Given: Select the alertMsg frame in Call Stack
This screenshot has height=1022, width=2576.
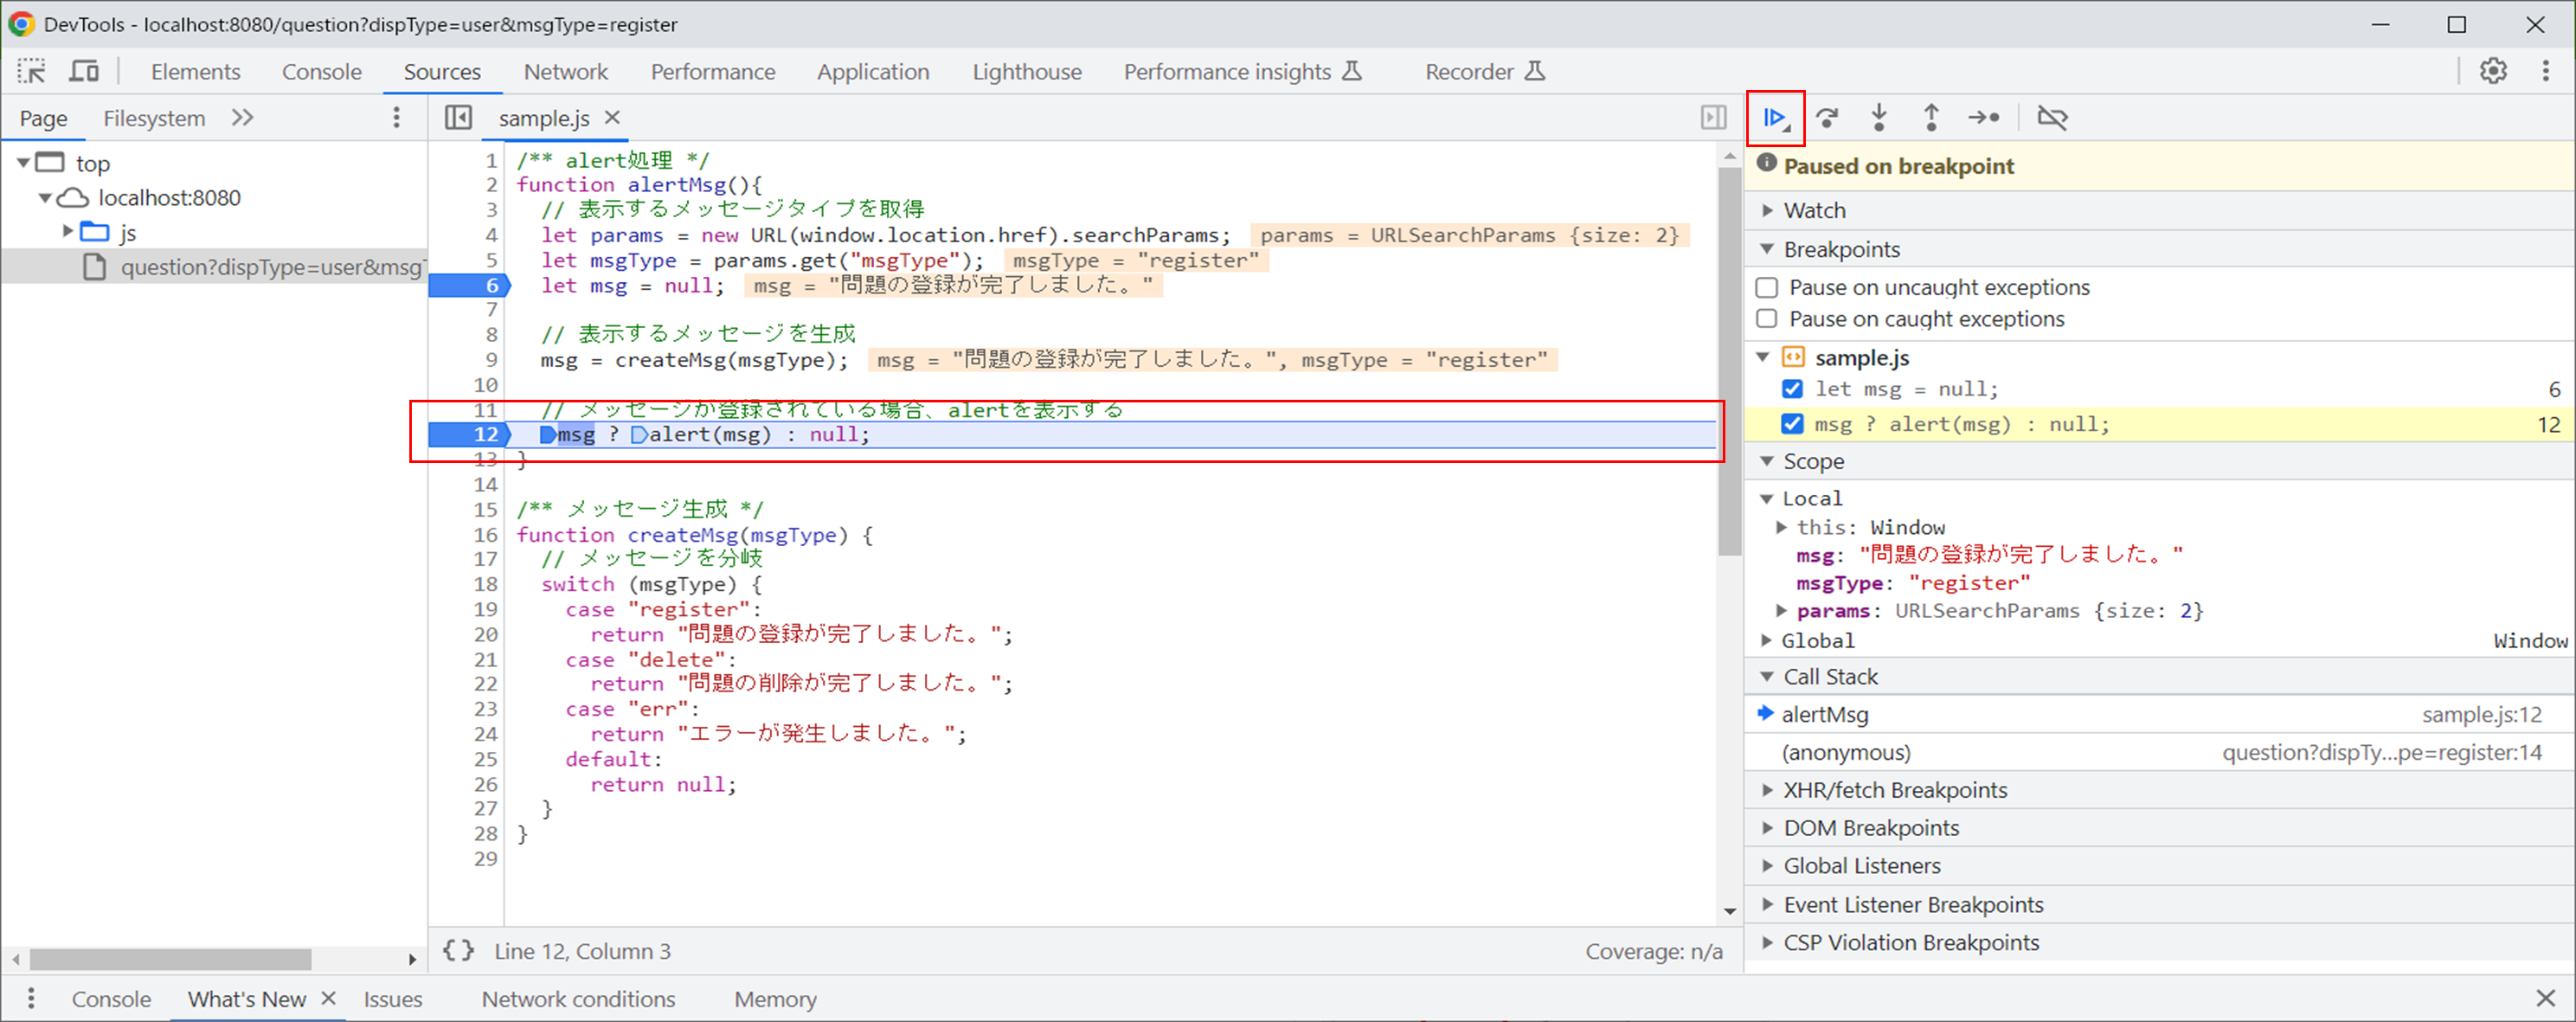Looking at the screenshot, I should click(x=1826, y=714).
